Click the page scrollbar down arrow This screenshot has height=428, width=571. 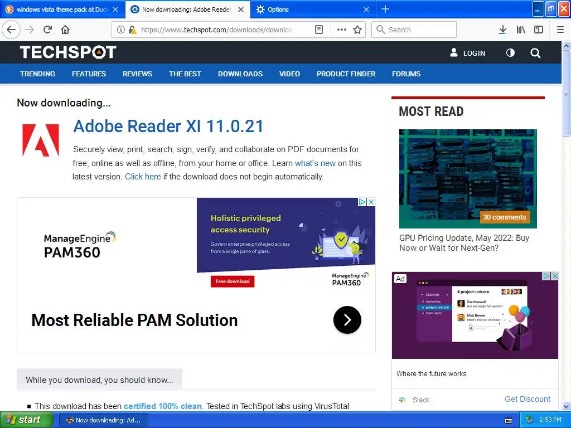pos(567,406)
